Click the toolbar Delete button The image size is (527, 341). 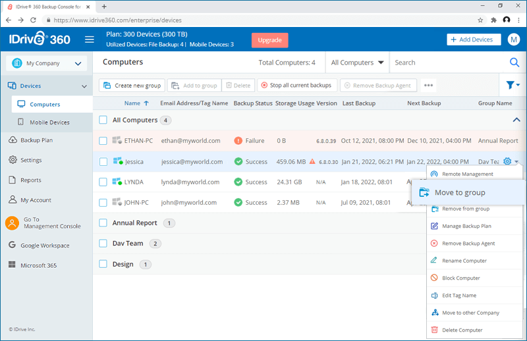pyautogui.click(x=238, y=86)
